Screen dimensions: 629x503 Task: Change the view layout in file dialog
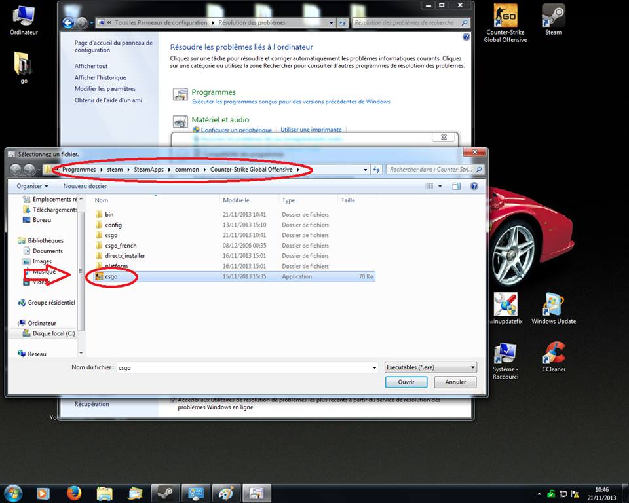click(x=429, y=186)
